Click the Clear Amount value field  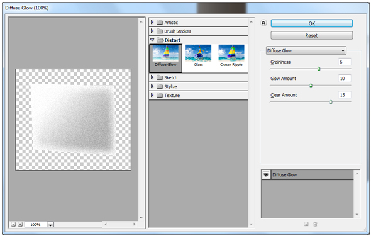(x=345, y=95)
